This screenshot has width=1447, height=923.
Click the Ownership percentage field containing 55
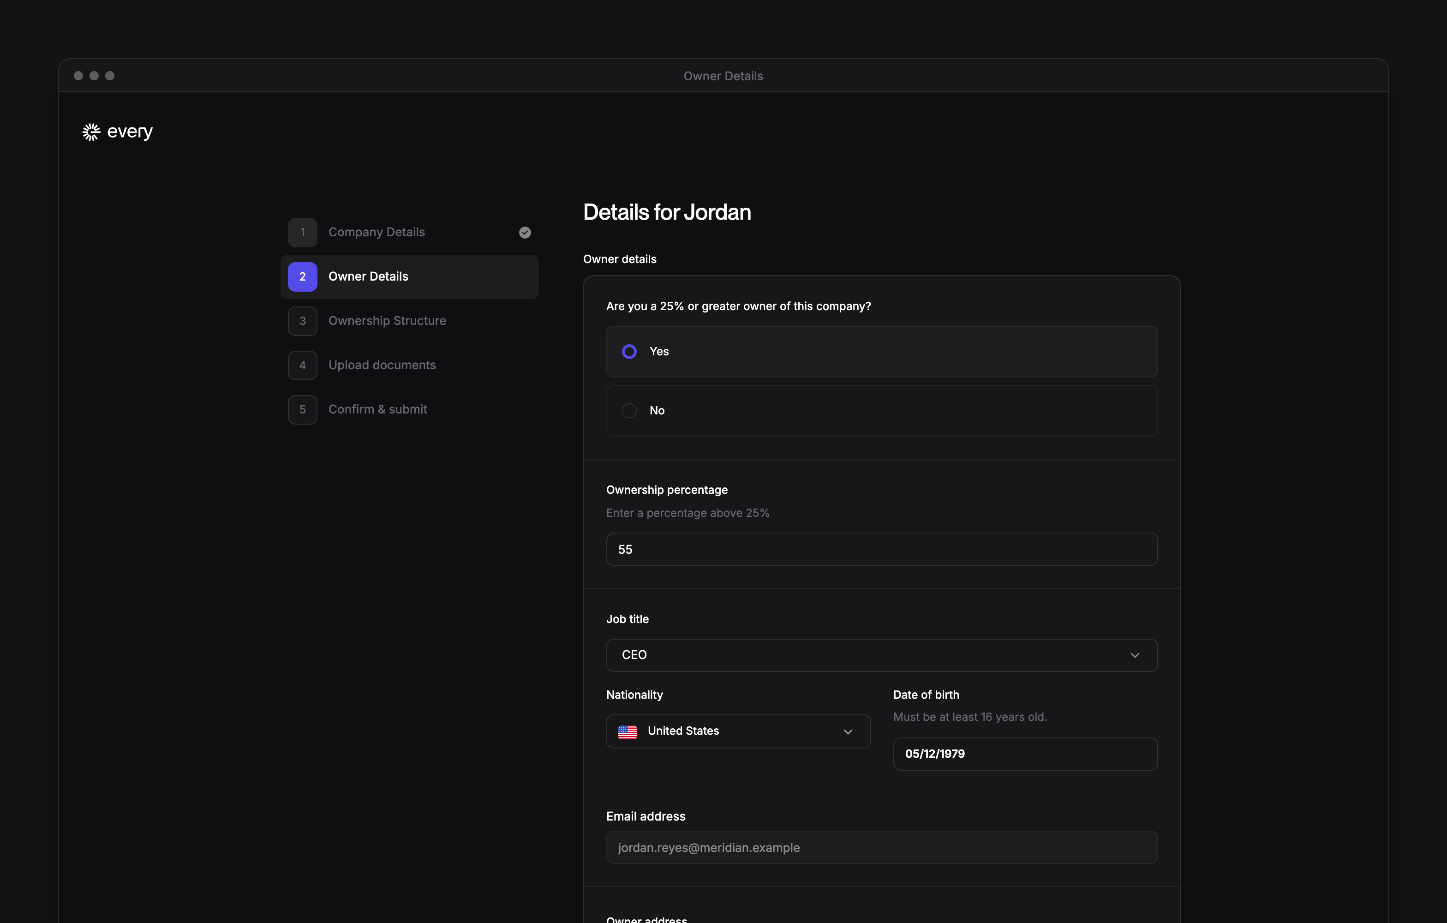click(x=882, y=549)
